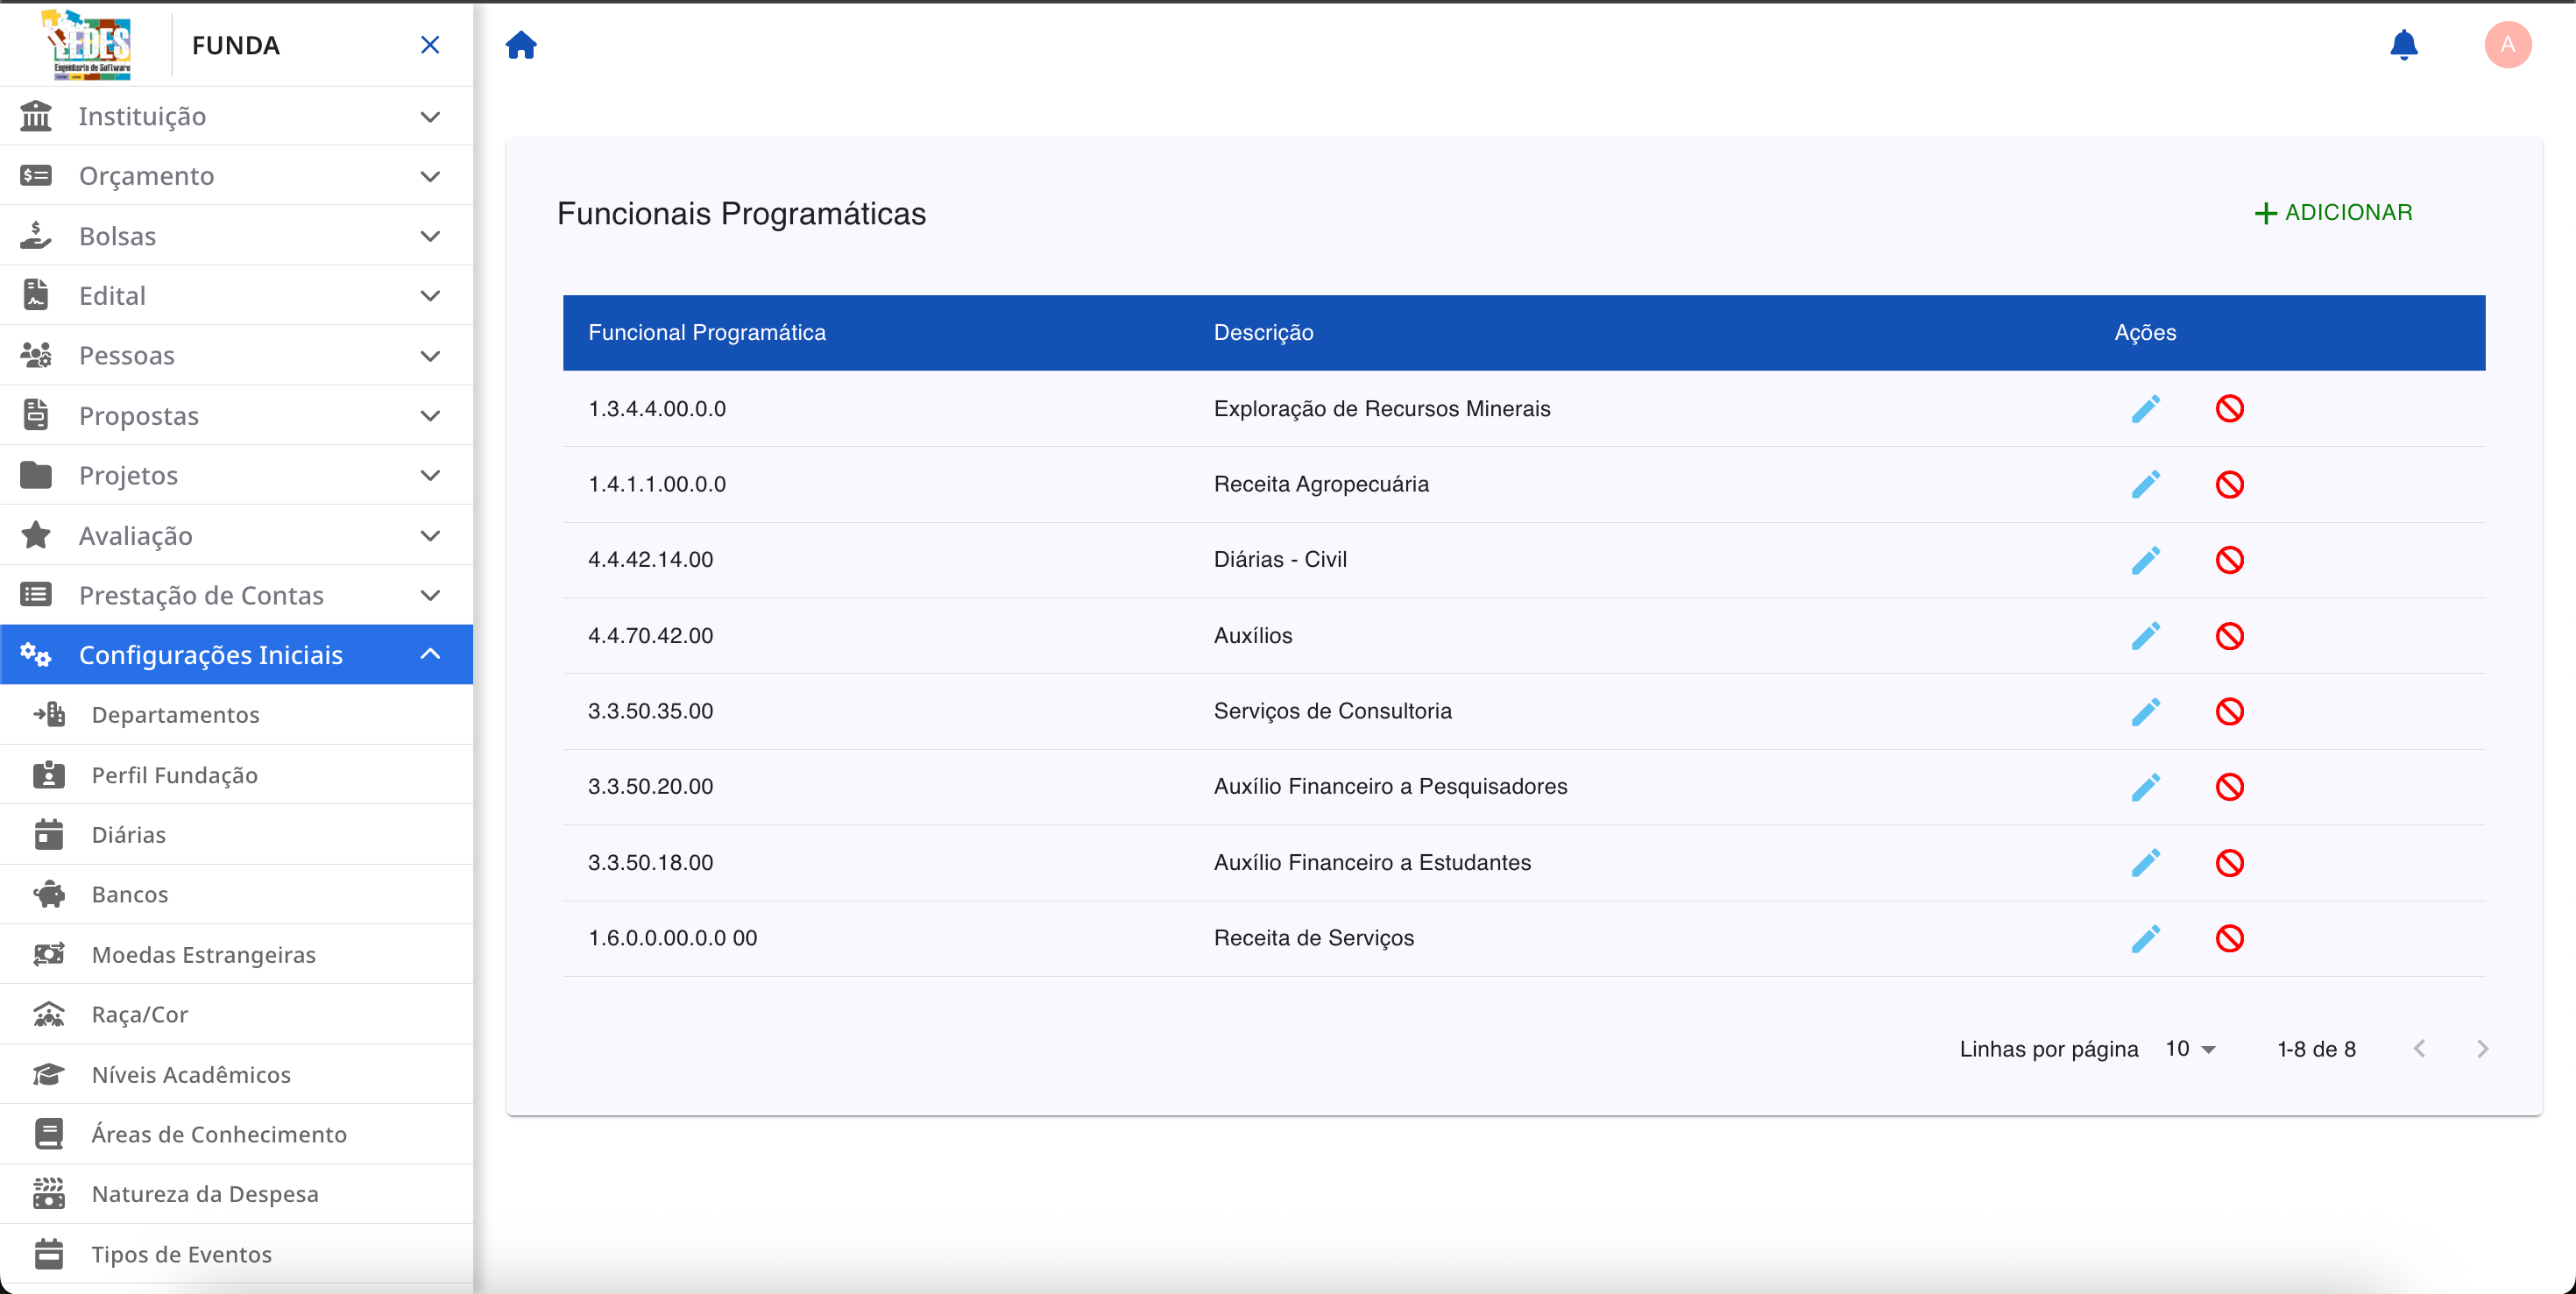The height and width of the screenshot is (1294, 2576).
Task: Click pencil icon for Exploração de Recursos Minerais
Action: (x=2145, y=409)
